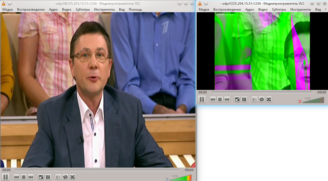Minimize the right VLC window

tap(312, 3)
